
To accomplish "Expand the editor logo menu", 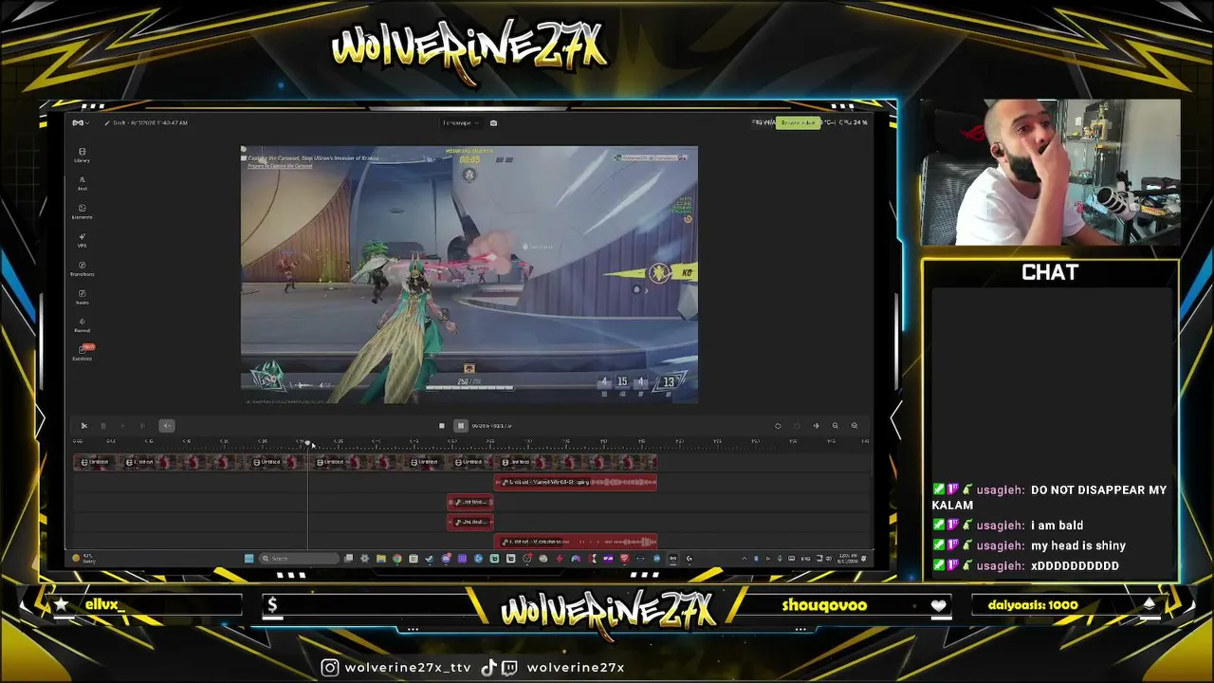I will 81,122.
